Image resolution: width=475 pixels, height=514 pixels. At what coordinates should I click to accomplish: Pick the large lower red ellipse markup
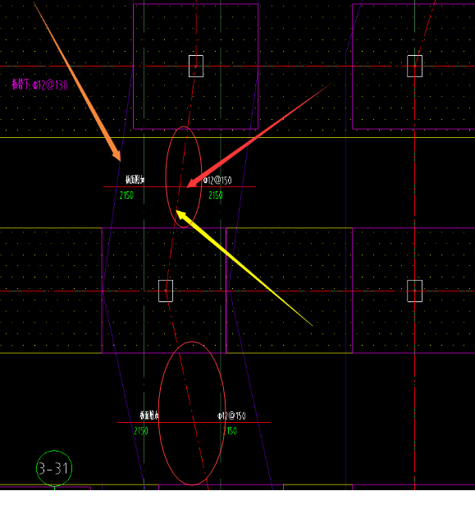tap(192, 413)
